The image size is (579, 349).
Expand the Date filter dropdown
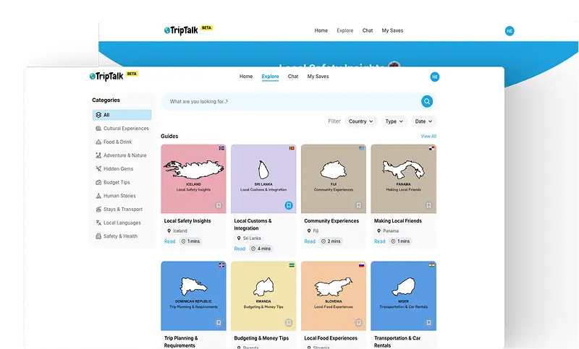click(423, 121)
